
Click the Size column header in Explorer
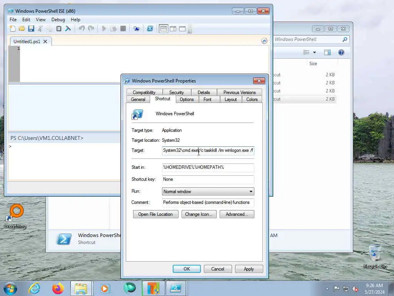coord(313,64)
